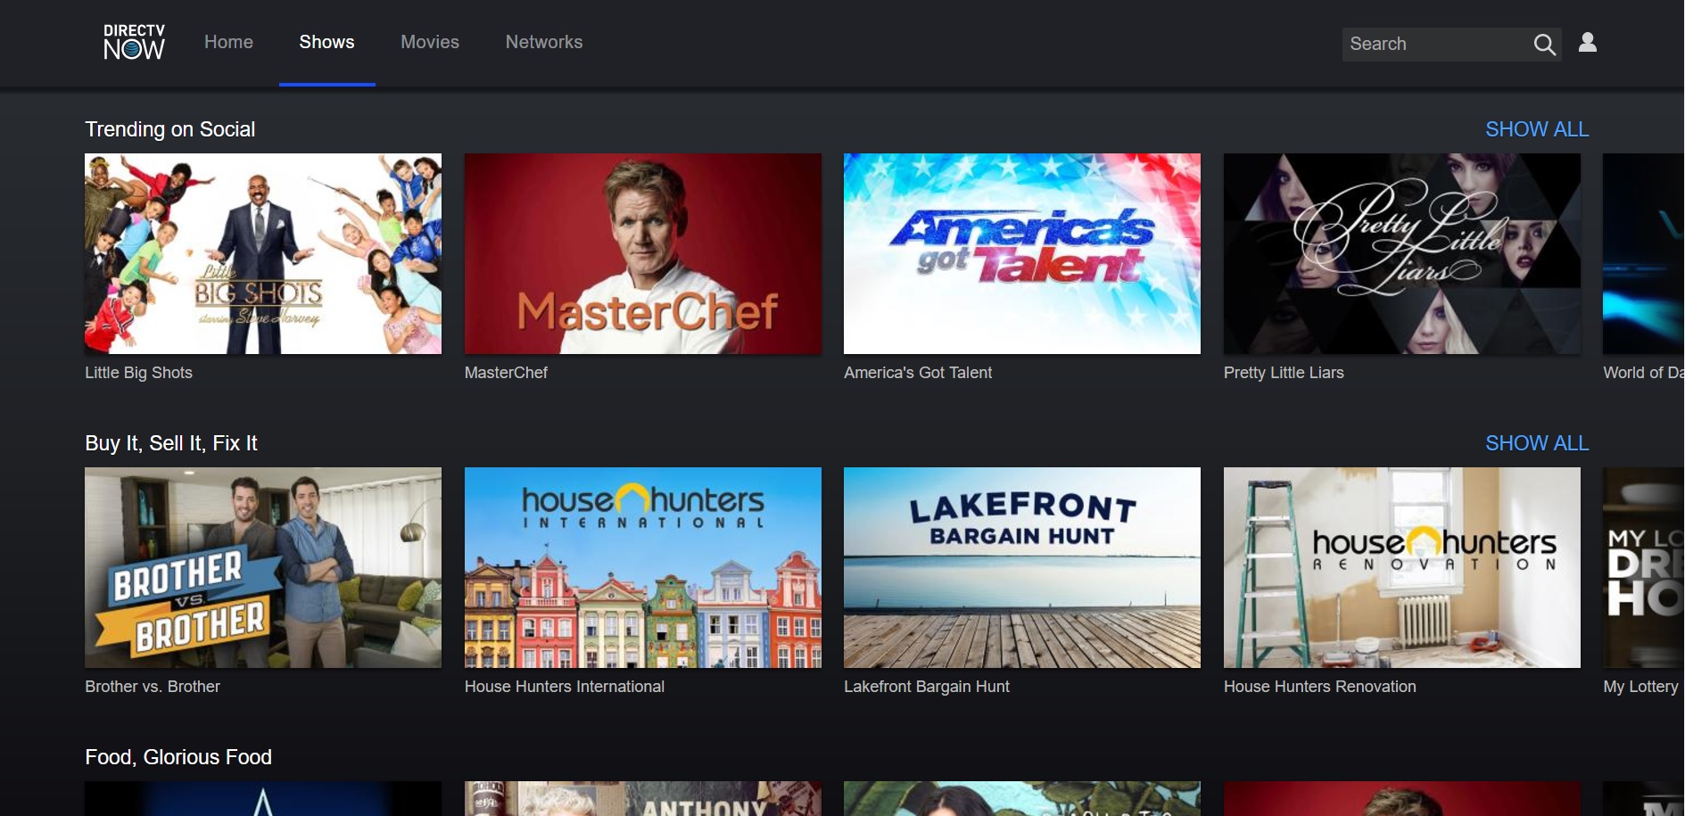
Task: Click the Lakefront Bargain Hunt title text
Action: pyautogui.click(x=926, y=687)
